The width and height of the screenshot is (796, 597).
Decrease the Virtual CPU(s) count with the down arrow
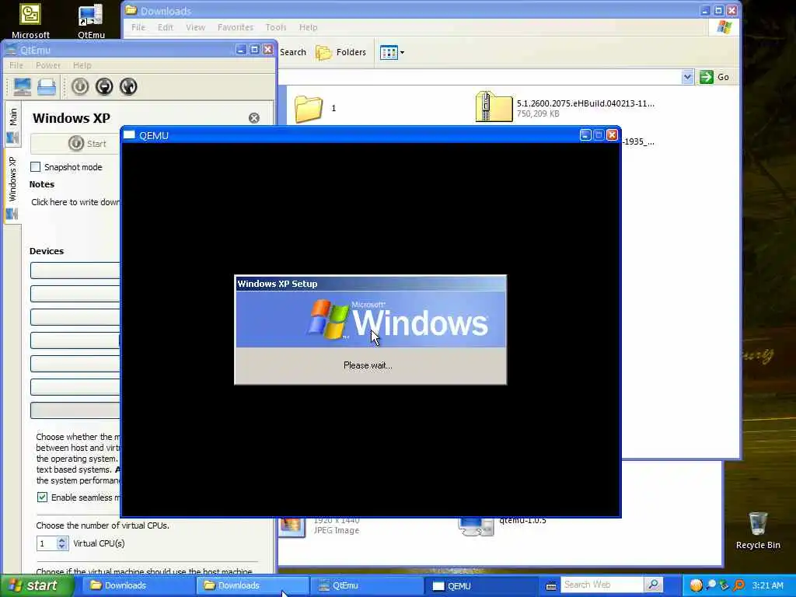coord(62,546)
